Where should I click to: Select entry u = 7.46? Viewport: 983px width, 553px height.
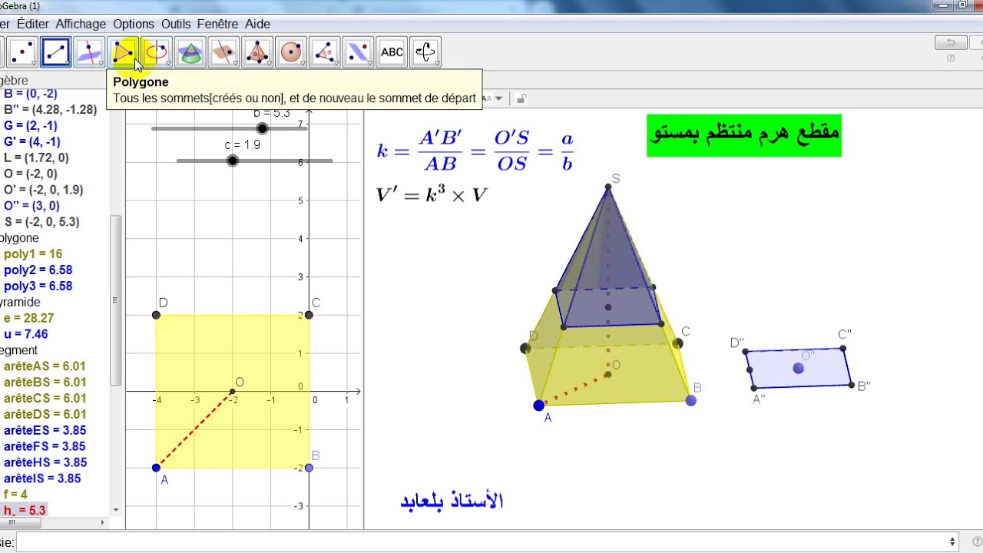[25, 333]
